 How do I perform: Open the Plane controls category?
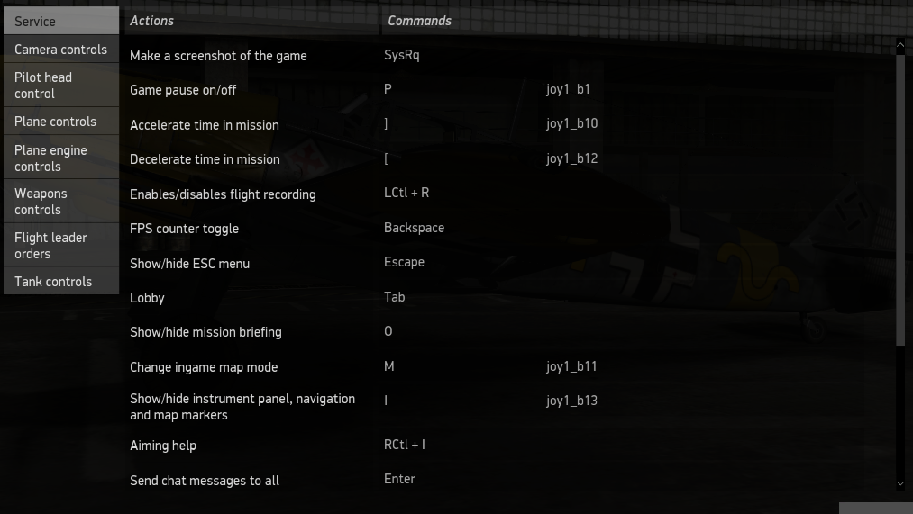pos(59,122)
